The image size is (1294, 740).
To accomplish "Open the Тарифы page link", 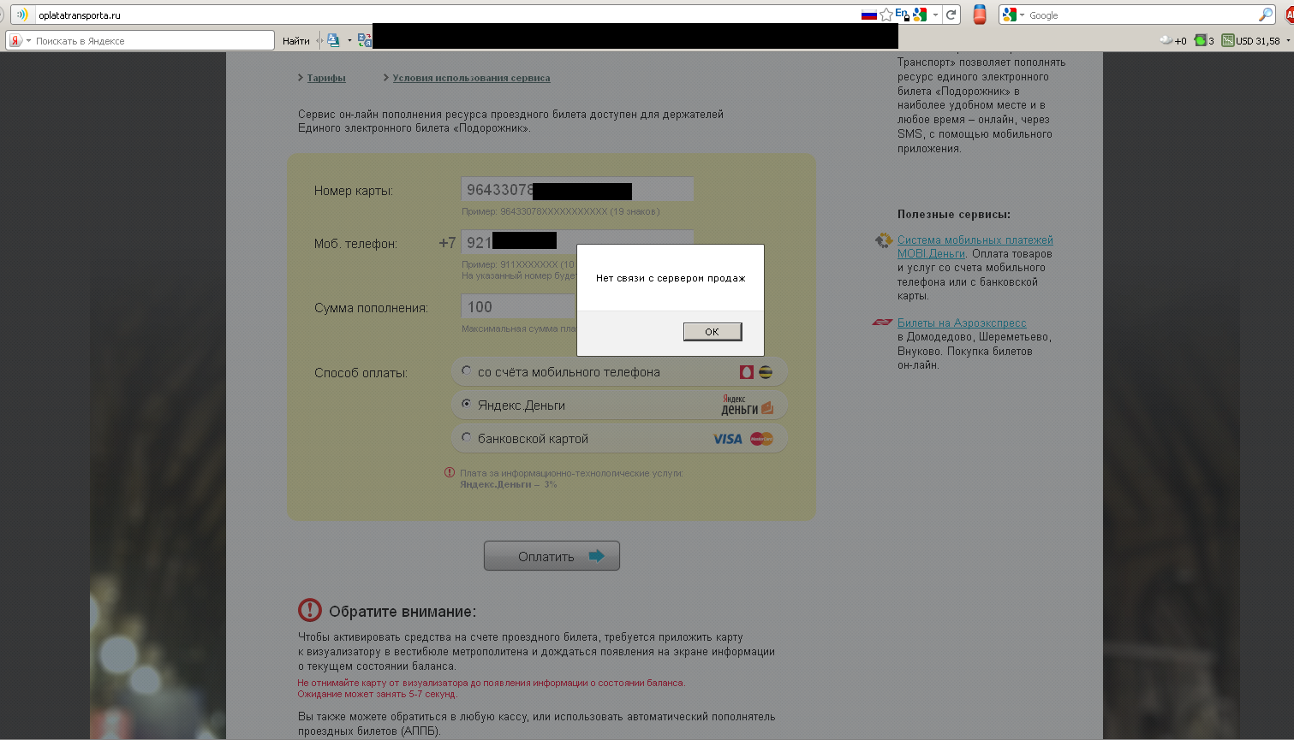I will [326, 78].
